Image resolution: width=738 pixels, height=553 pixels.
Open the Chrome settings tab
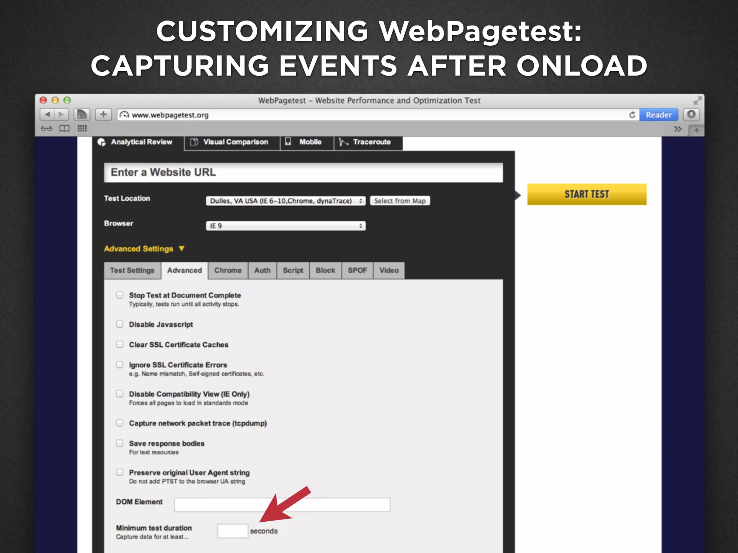(x=228, y=270)
